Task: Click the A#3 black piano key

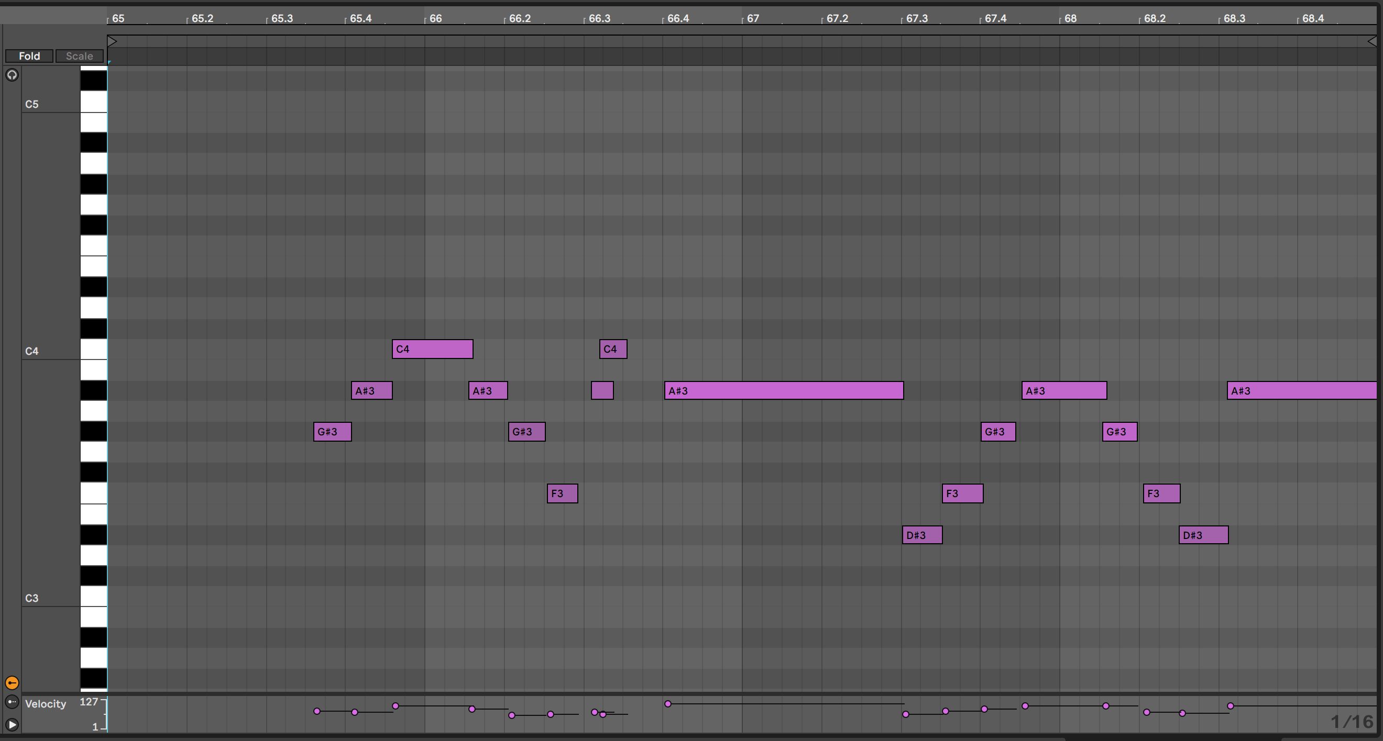Action: point(93,391)
